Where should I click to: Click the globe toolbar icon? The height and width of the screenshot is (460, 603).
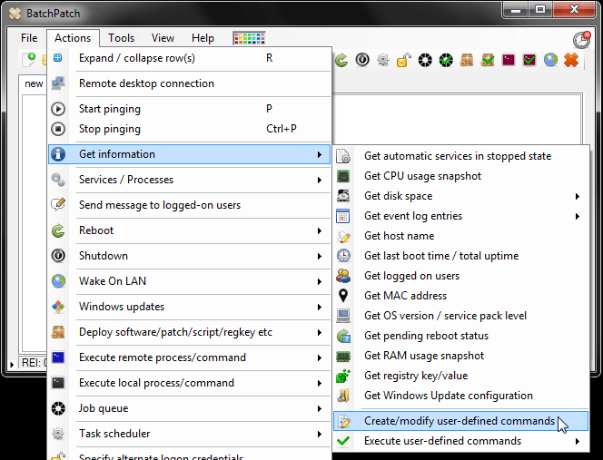(550, 60)
